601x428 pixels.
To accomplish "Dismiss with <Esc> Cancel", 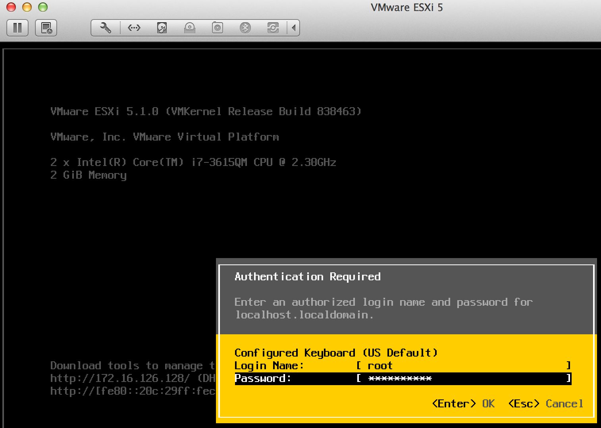I will click(x=546, y=404).
